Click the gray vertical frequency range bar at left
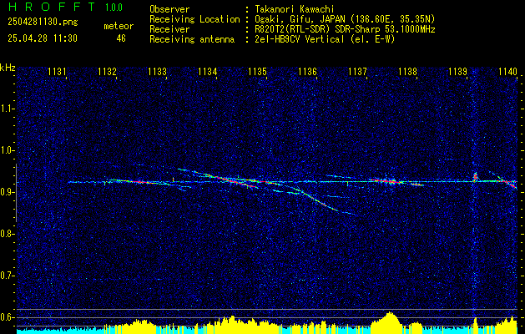The width and height of the screenshot is (525, 334). (16, 193)
